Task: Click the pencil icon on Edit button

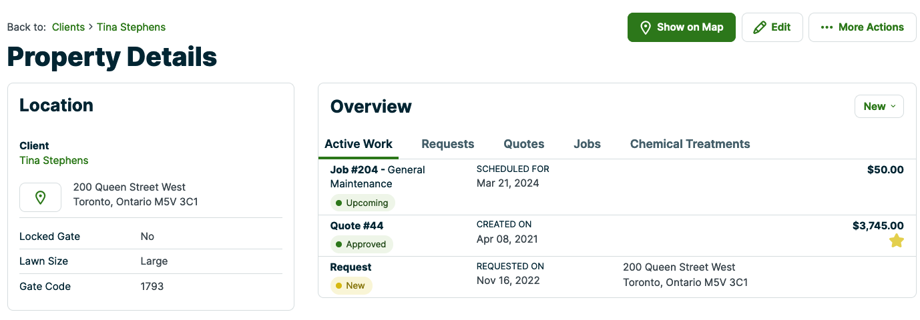Action: (760, 27)
